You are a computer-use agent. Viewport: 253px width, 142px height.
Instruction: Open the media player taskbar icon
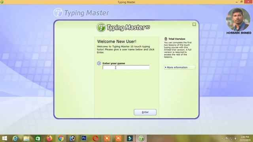coord(72,138)
